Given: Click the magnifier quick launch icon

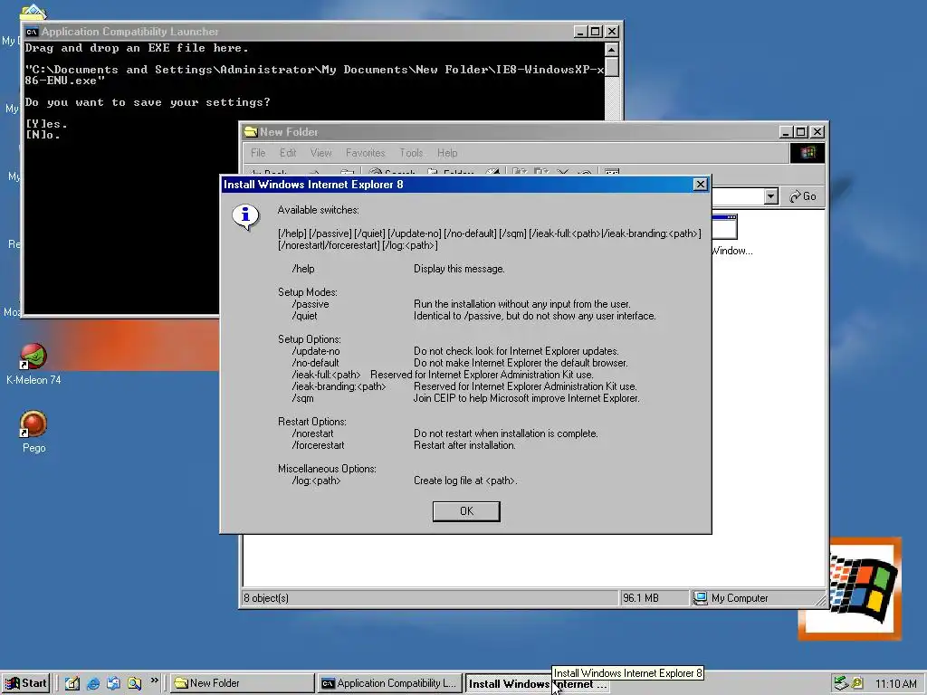Looking at the screenshot, I should pos(134,683).
